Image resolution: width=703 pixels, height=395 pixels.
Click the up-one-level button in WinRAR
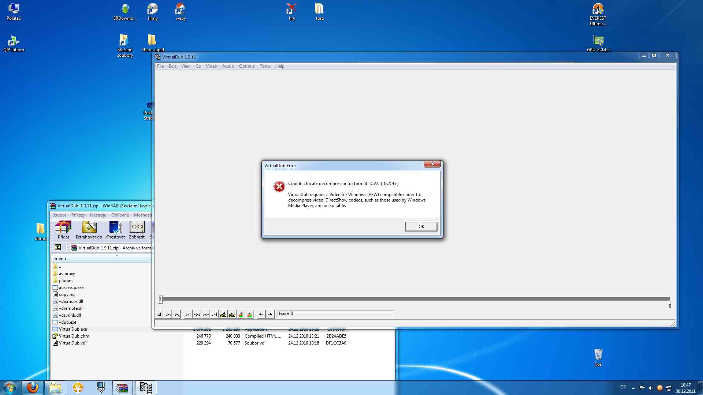point(58,248)
